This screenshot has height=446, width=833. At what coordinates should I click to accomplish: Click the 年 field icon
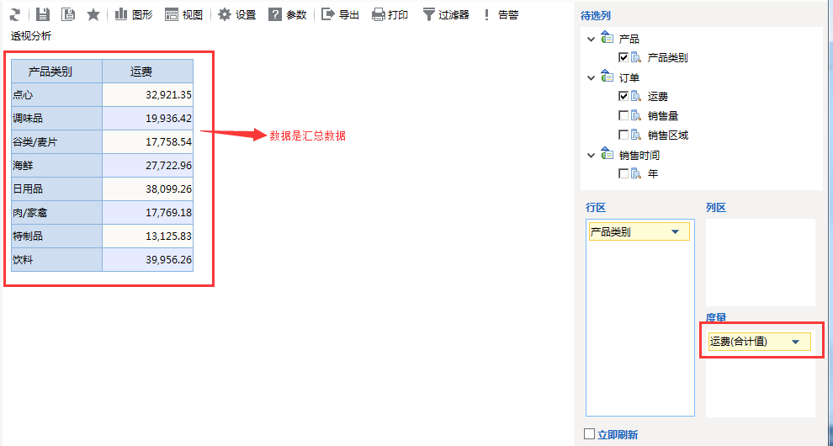point(636,173)
